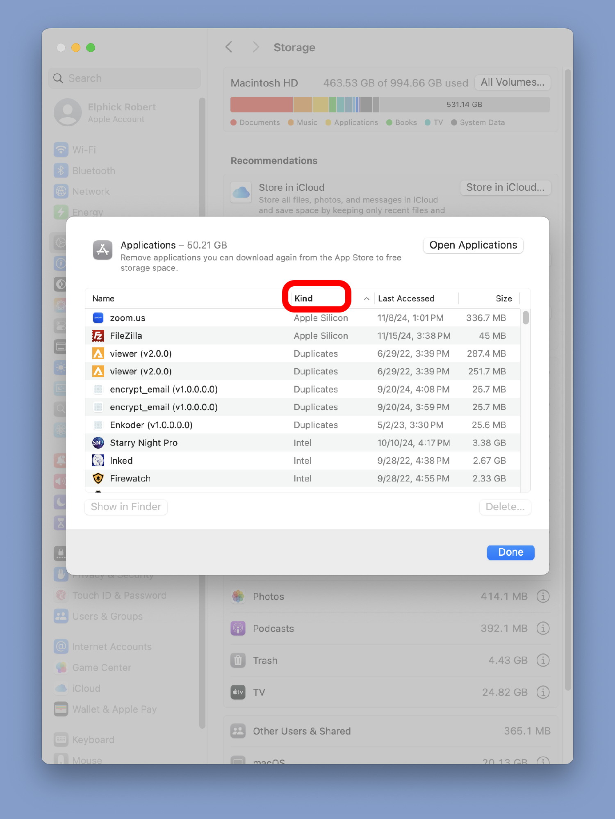Select the zoom.us row

[x=303, y=318]
